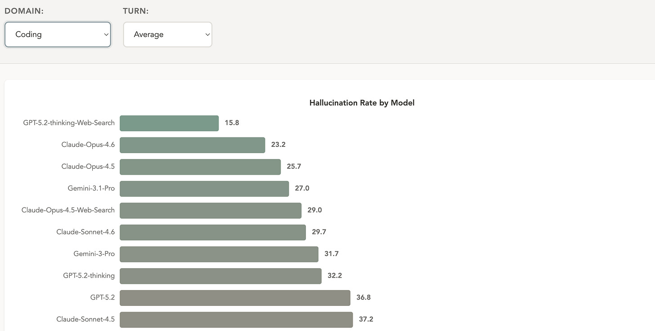Click the Claude-Sonnet-4.6 axis label
This screenshot has height=331, width=655.
coord(85,232)
